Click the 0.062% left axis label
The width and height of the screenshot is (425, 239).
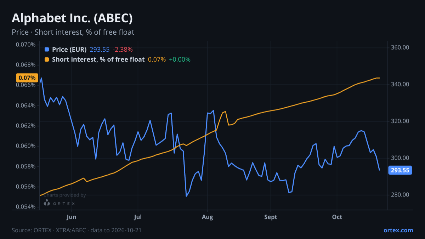pos(25,126)
